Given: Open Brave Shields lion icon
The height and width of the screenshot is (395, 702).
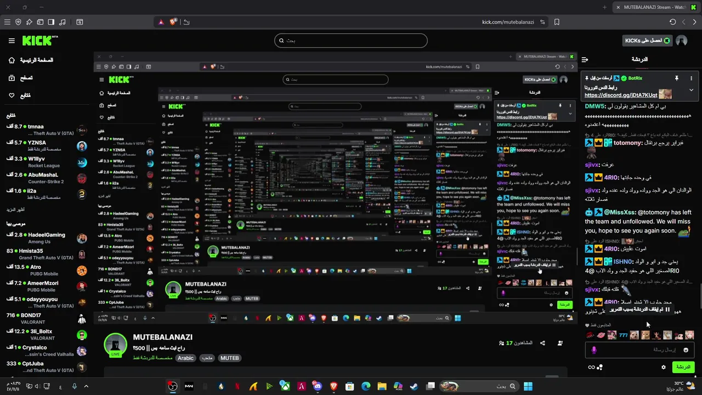Looking at the screenshot, I should point(173,22).
